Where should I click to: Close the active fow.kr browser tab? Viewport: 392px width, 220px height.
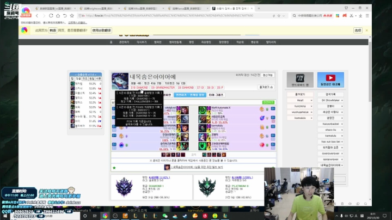[252, 9]
